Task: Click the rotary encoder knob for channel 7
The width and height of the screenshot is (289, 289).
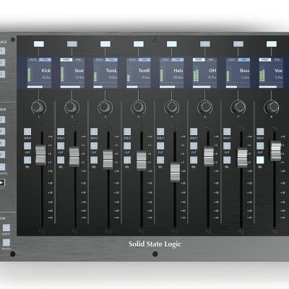Action: [x=238, y=107]
